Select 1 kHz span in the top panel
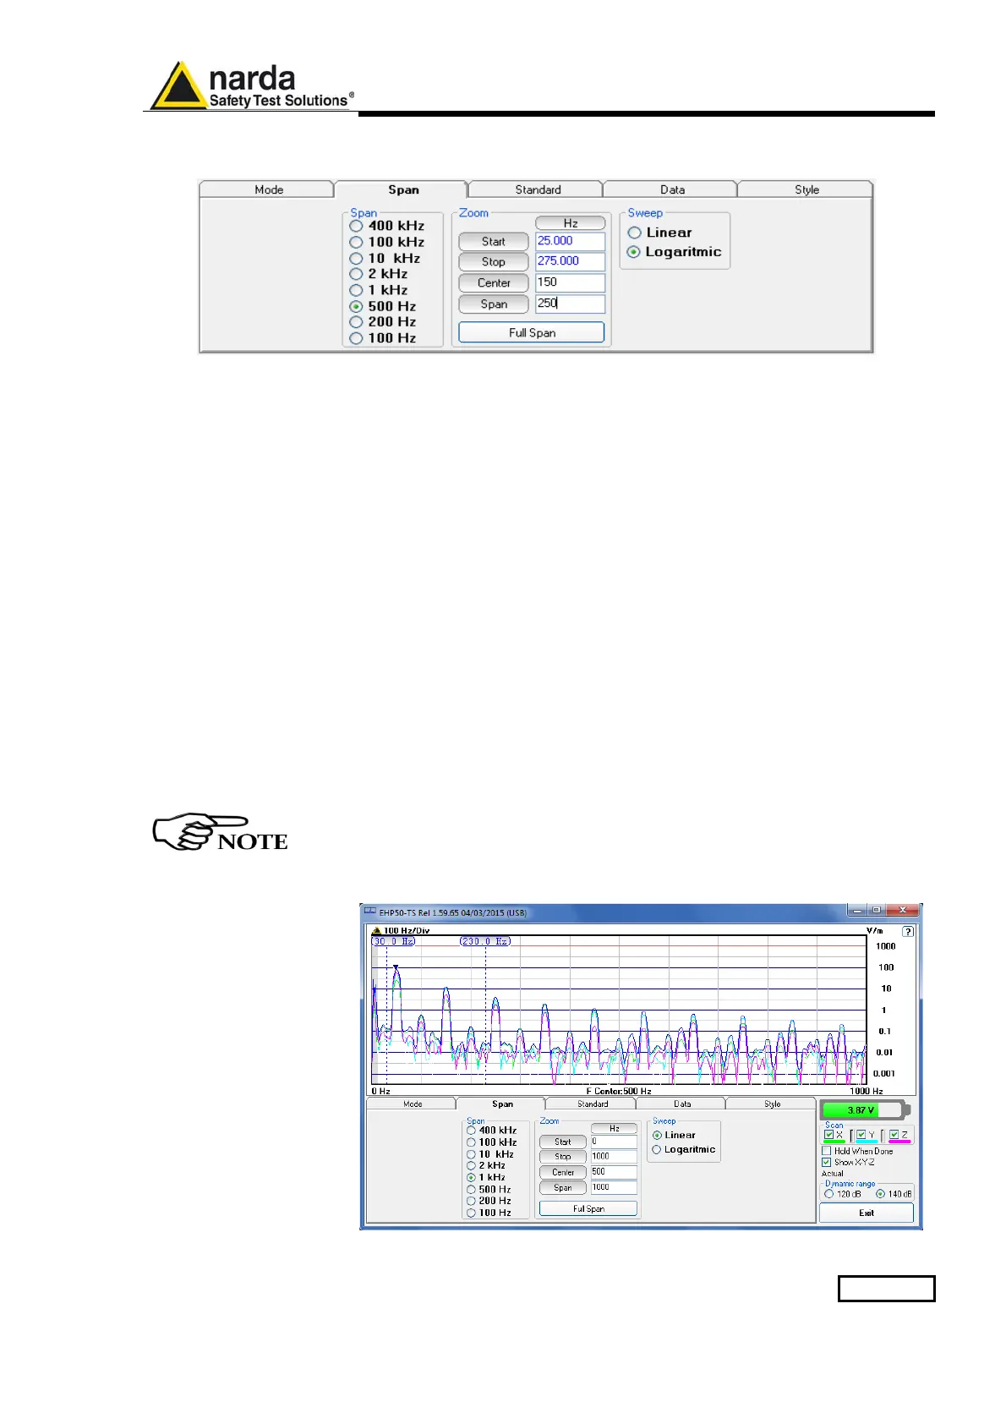The height and width of the screenshot is (1424, 1006). (x=379, y=290)
